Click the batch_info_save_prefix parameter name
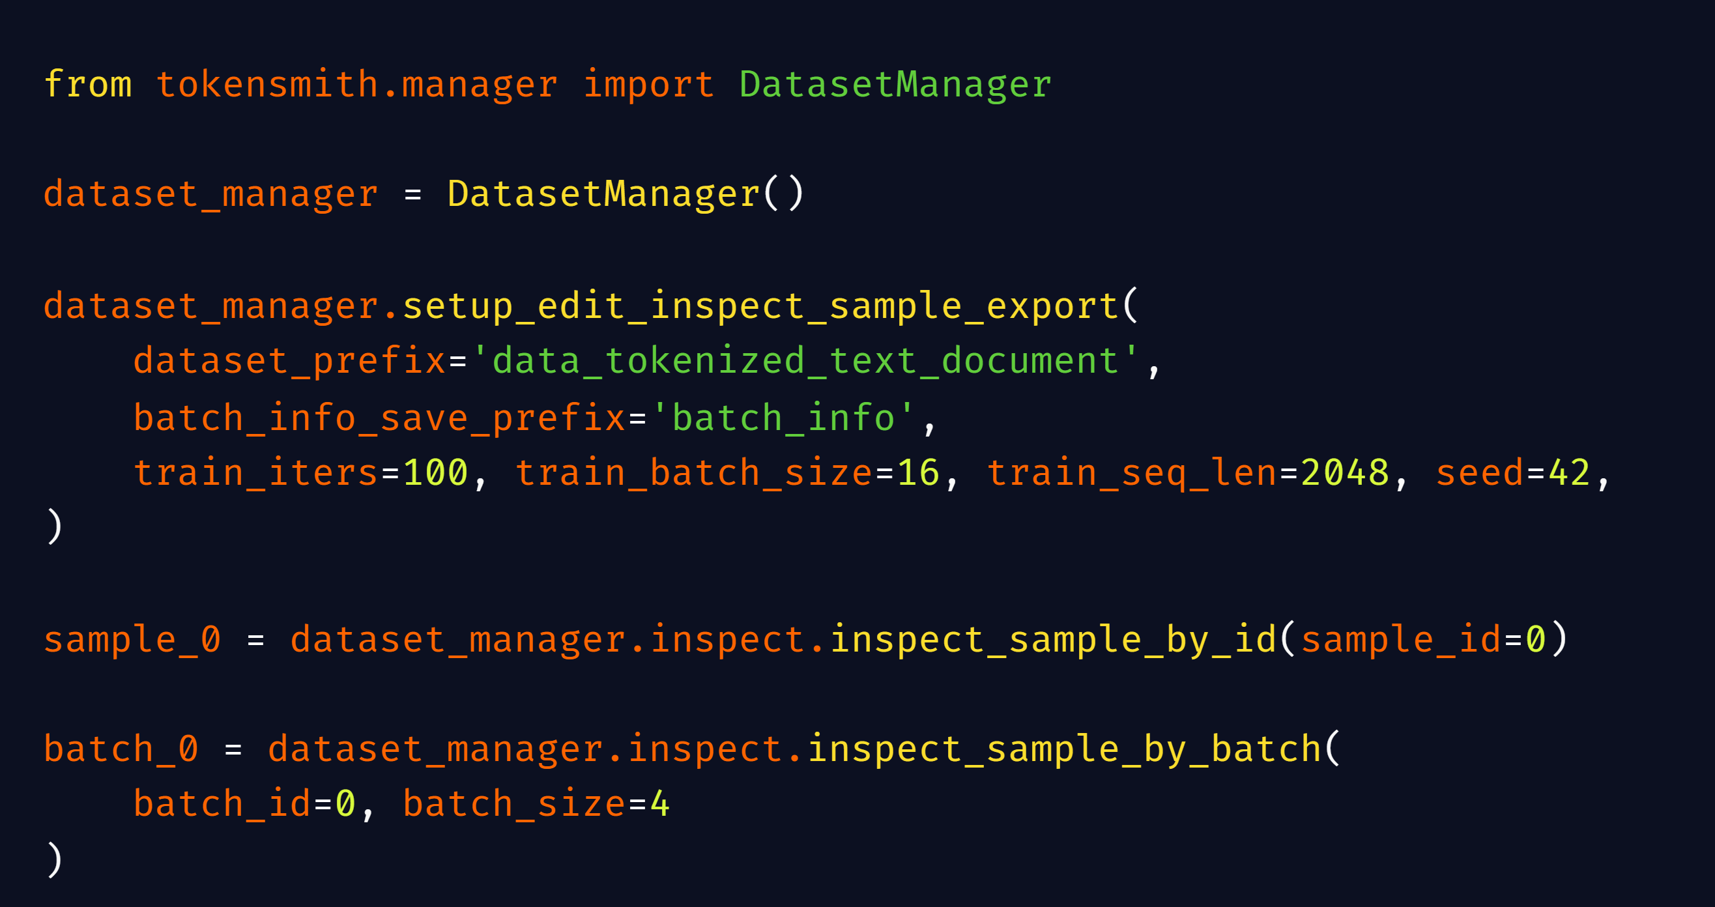The image size is (1715, 907). [x=379, y=418]
